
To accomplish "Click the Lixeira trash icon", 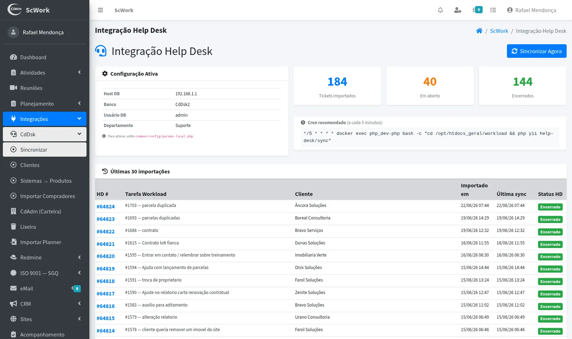I will point(13,227).
